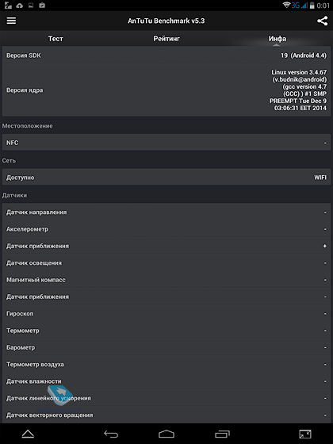The height and width of the screenshot is (444, 333).
Task: Tap the share icon in the header
Action: click(x=322, y=21)
